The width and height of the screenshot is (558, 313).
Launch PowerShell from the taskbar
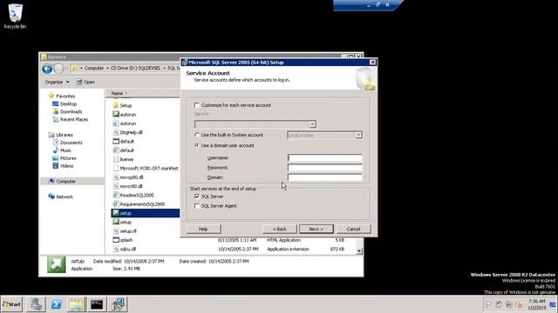tap(56, 304)
